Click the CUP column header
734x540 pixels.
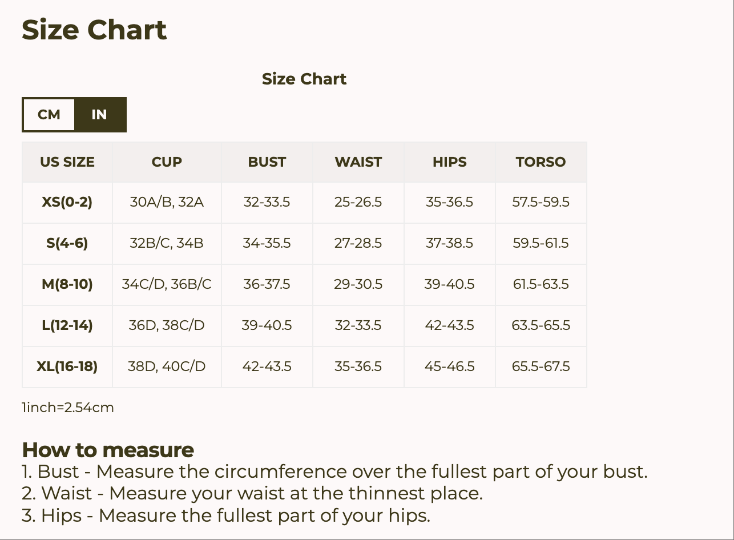click(167, 162)
